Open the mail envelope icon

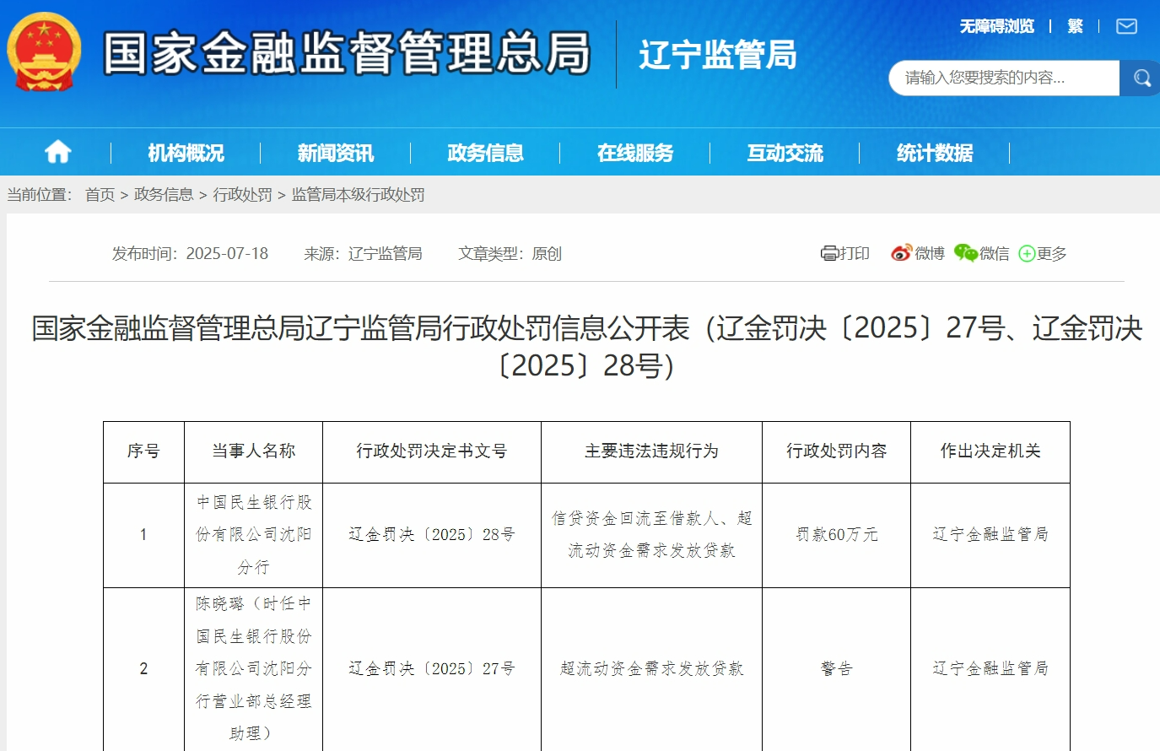tap(1126, 27)
